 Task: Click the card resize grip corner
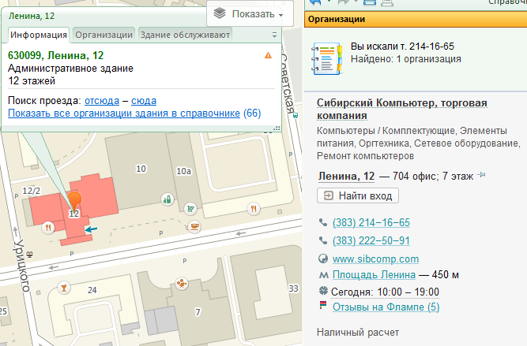[x=277, y=128]
